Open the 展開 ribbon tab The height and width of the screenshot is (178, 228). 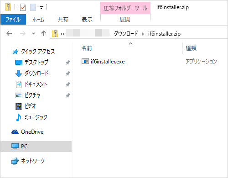click(x=125, y=19)
